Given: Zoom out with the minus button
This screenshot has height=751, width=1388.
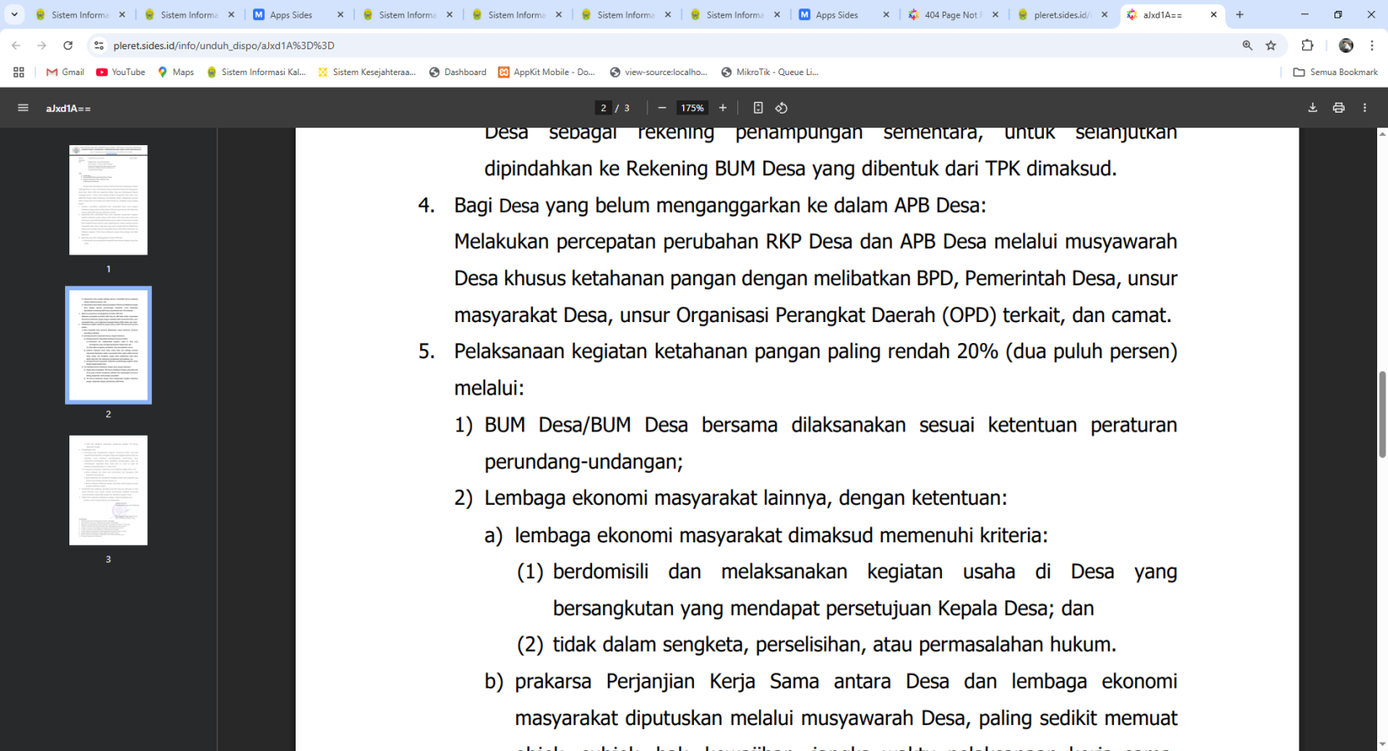Looking at the screenshot, I should coord(662,108).
